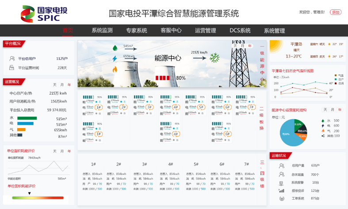The width and height of the screenshot is (348, 209).
Task: Select 年 period in 运营概况 panel
Action: coord(69,84)
